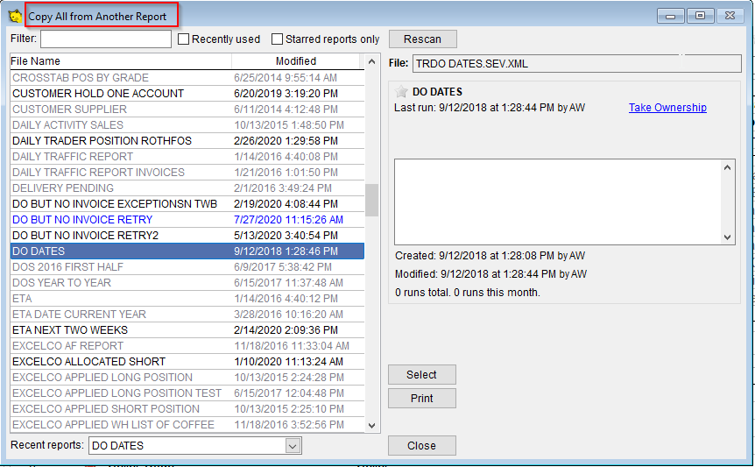Click the star icon beside DO DATES
755x467 pixels.
click(x=400, y=91)
